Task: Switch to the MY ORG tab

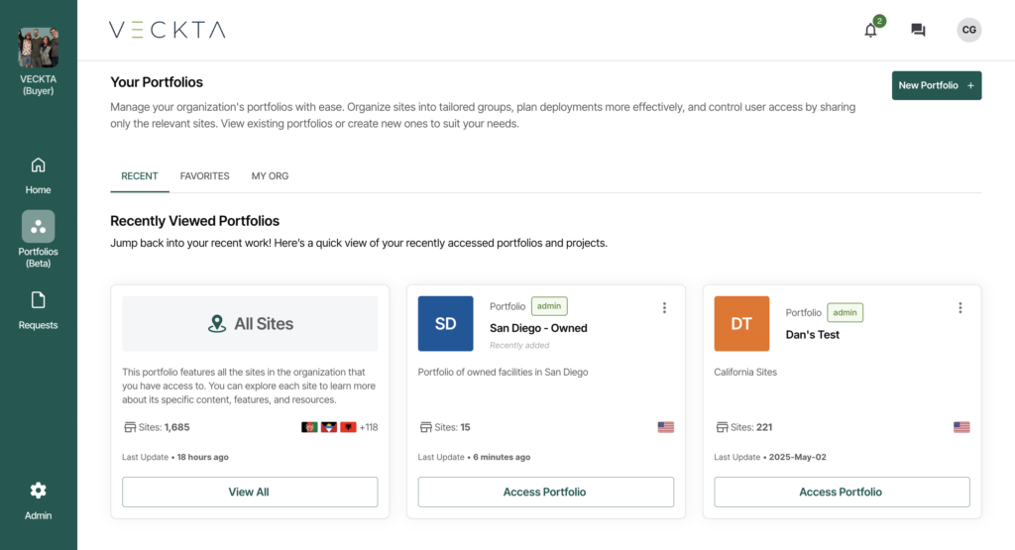Action: tap(270, 176)
